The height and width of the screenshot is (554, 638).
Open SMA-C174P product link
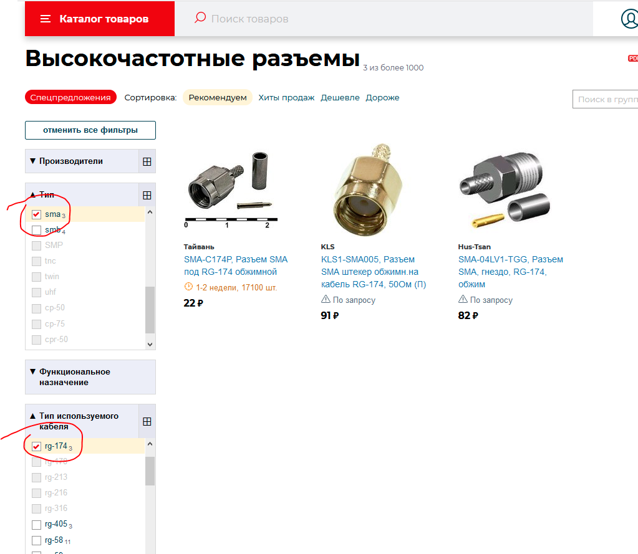[x=236, y=265]
